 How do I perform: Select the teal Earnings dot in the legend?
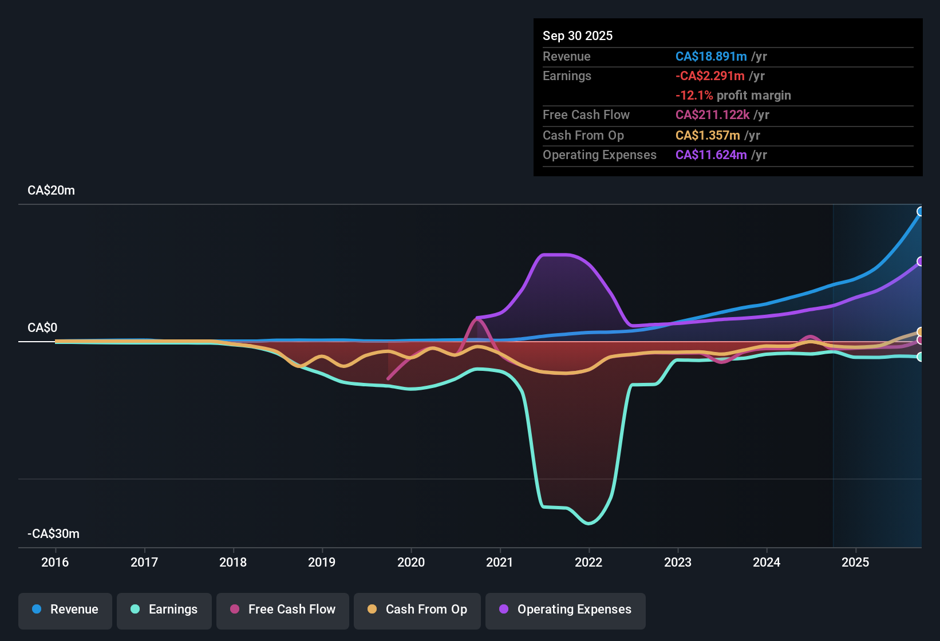(x=135, y=610)
